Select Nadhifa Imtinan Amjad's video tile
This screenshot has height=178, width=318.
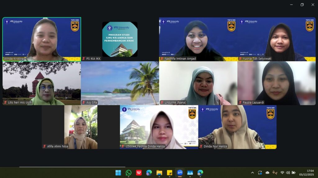click(198, 39)
